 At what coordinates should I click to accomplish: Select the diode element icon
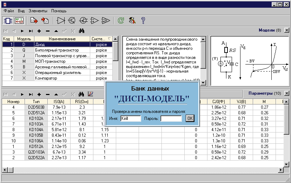[x=61, y=21]
